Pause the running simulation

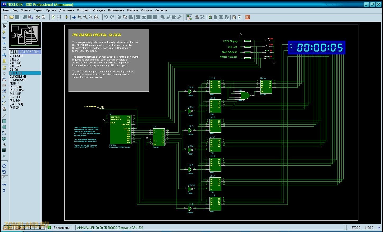29,228
